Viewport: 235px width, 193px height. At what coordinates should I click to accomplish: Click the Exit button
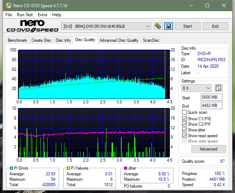[x=215, y=26]
